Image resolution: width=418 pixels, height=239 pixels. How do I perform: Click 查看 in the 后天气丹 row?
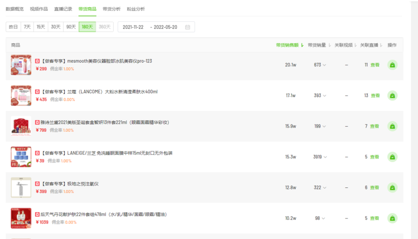pos(375,218)
